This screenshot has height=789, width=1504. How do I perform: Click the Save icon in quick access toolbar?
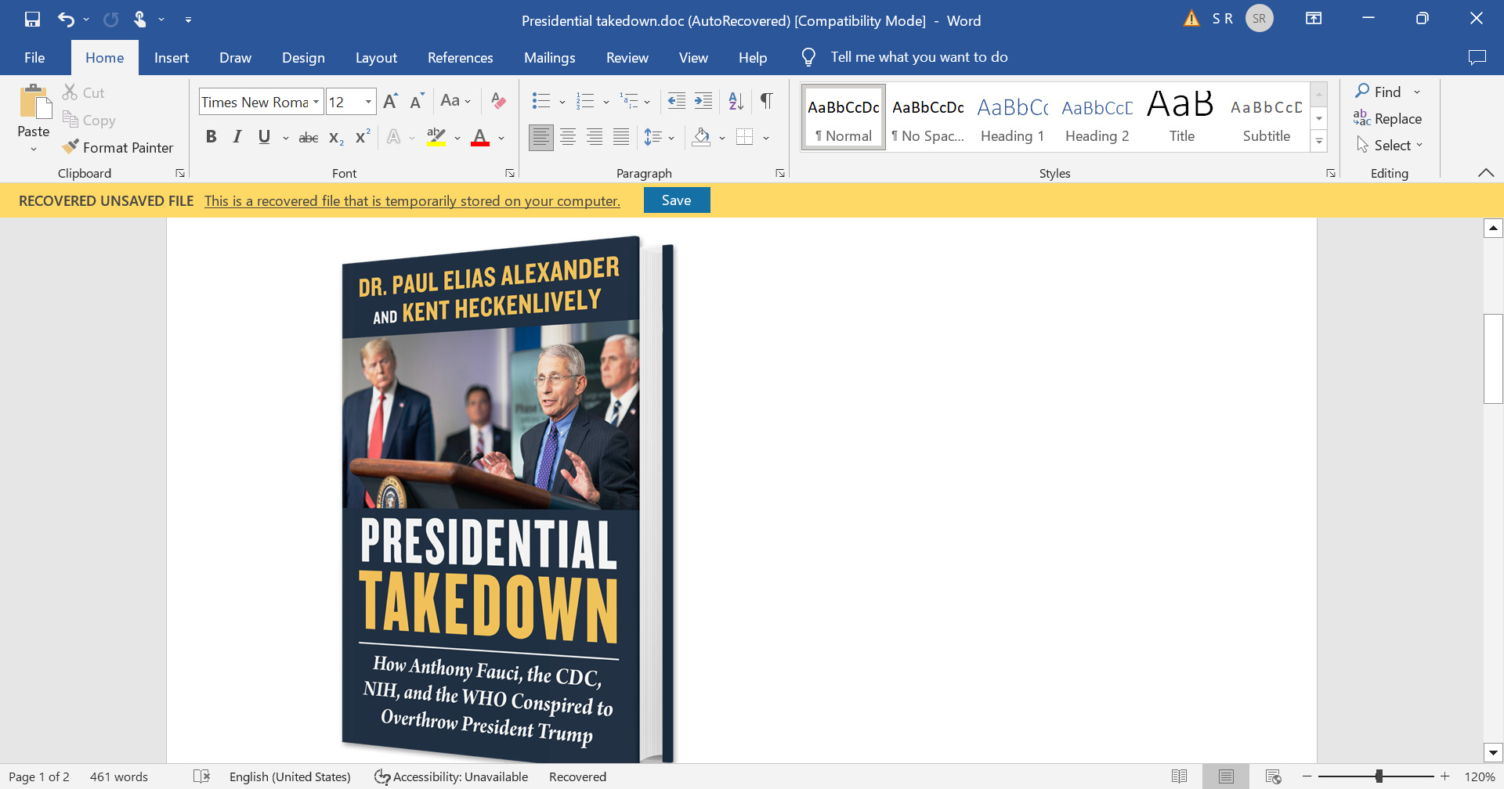click(x=32, y=20)
